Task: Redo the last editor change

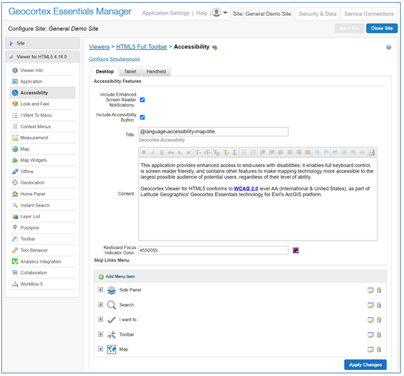Action: tap(326, 152)
